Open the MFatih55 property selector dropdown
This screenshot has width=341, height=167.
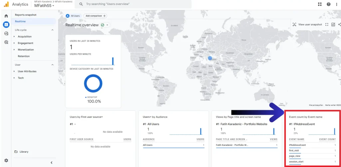(44, 6)
